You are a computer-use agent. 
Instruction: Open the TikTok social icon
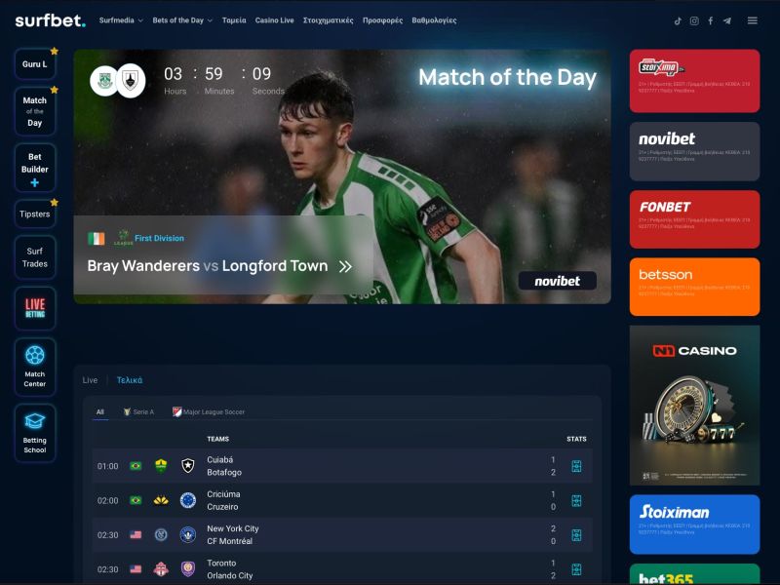(678, 20)
